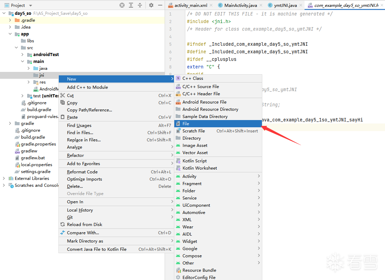Collapse the src folder
The image size is (385, 280).
[x=16, y=48]
